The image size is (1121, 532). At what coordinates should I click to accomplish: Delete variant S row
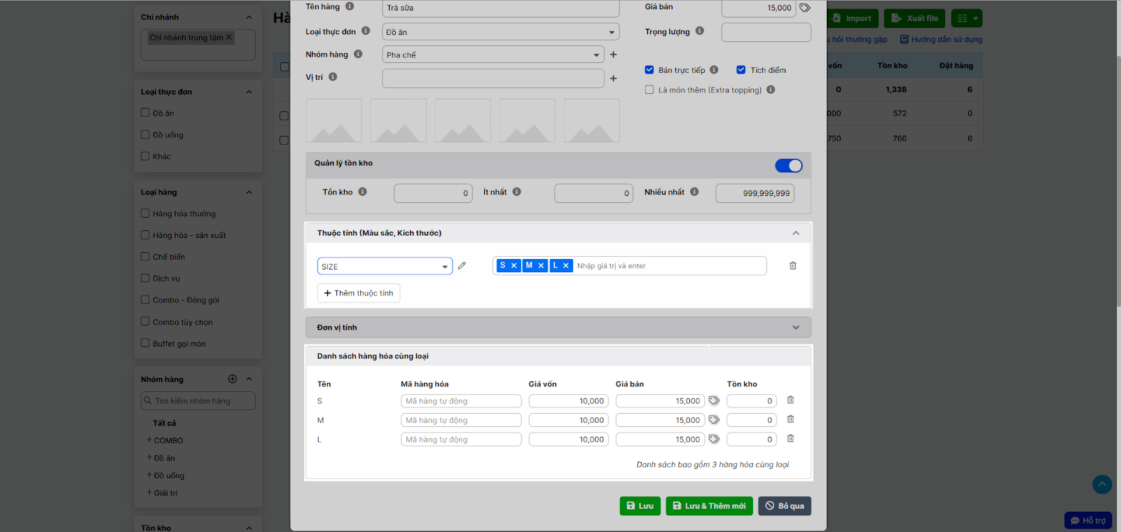790,400
